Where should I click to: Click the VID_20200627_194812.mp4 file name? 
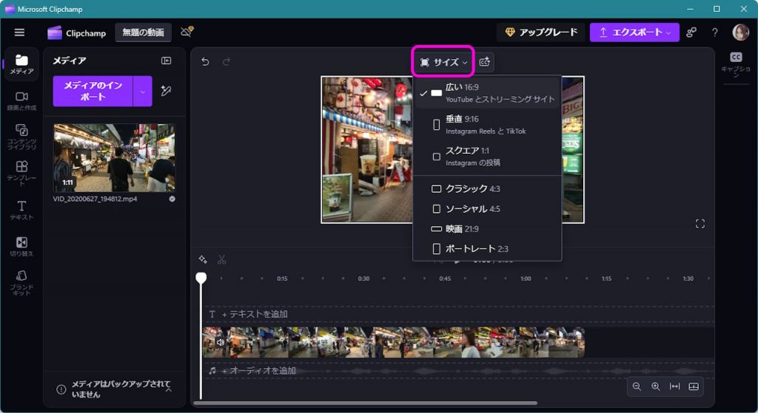tap(95, 199)
